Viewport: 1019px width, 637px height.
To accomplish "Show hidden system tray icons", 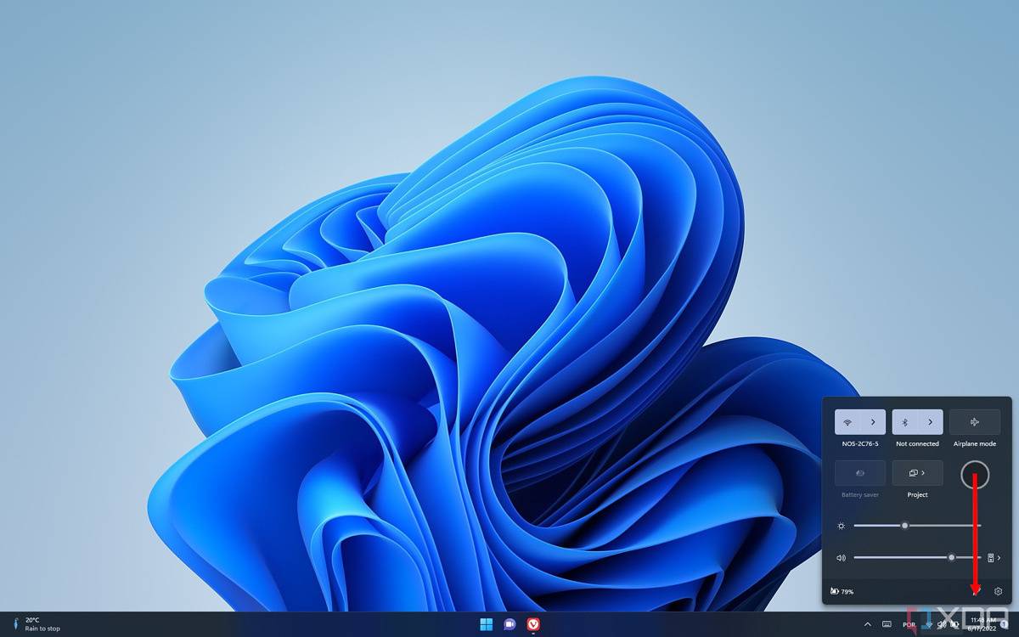I will (x=867, y=624).
